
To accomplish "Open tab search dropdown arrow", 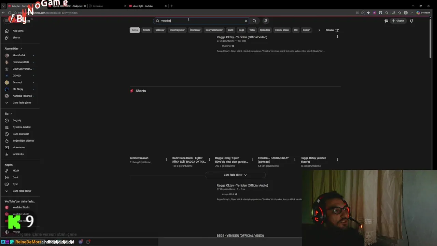I will pos(3,6).
